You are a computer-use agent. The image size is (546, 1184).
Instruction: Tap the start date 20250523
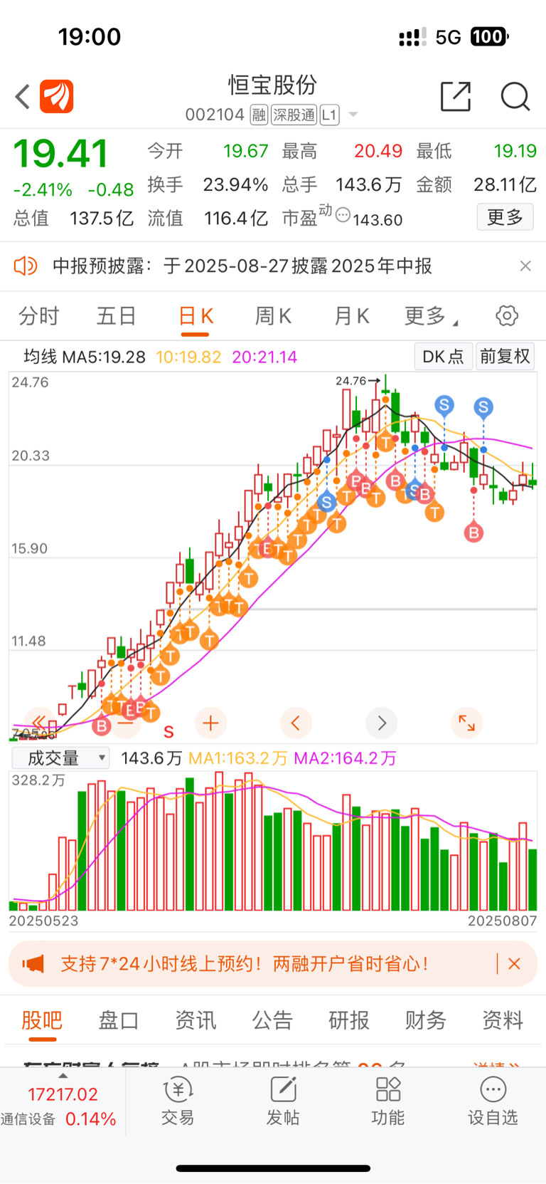coord(44,921)
